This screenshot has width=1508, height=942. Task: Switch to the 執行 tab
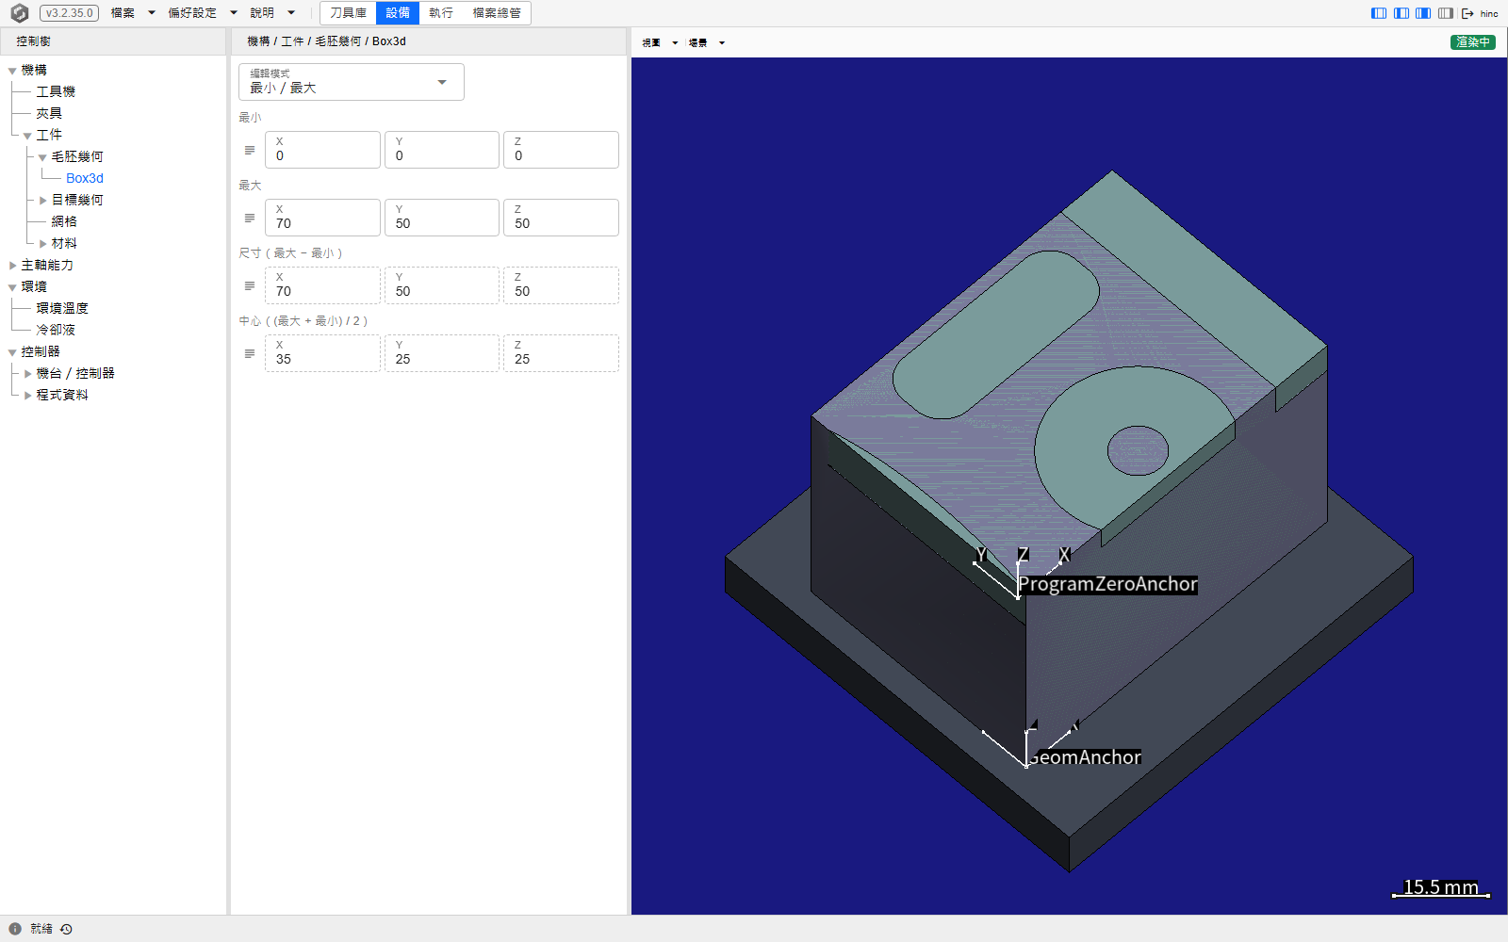441,13
